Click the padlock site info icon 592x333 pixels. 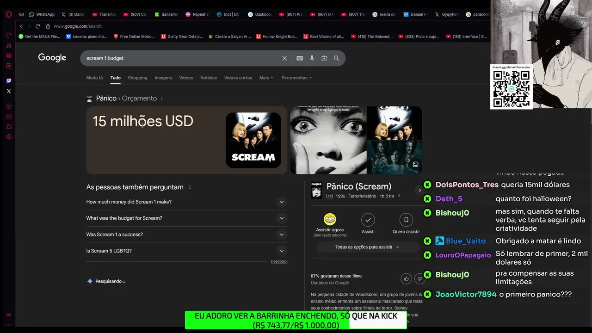(48, 26)
